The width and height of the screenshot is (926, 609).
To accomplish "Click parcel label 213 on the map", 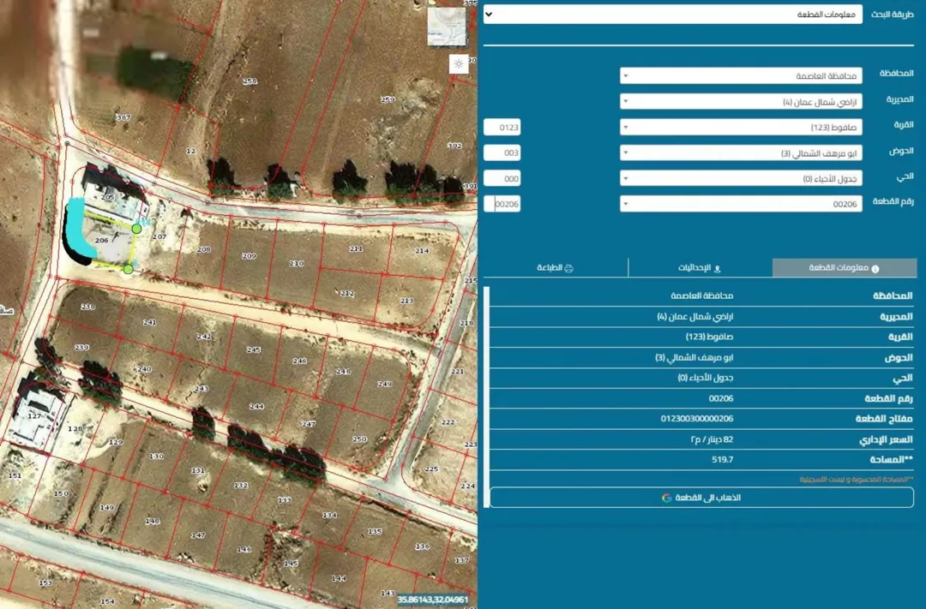I will click(x=406, y=301).
